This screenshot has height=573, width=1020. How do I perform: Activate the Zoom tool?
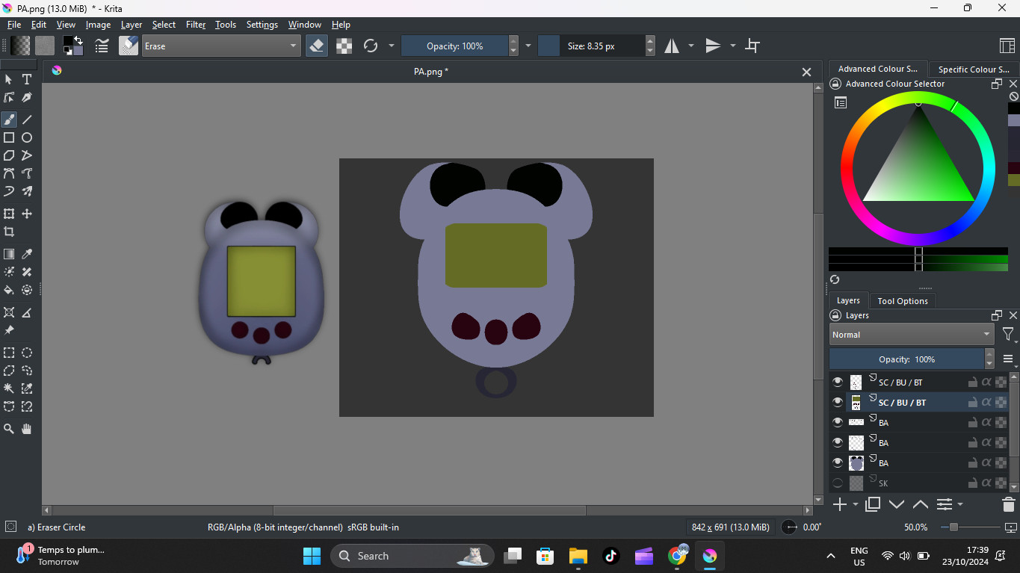pos(9,429)
